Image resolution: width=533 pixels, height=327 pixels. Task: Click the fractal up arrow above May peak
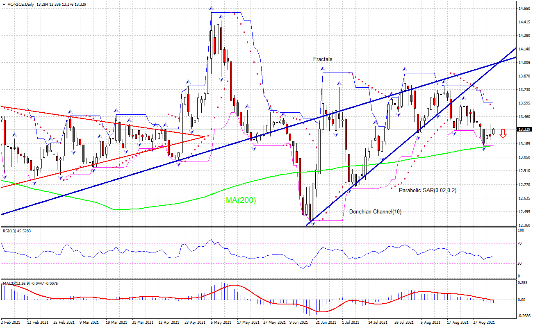click(x=211, y=8)
